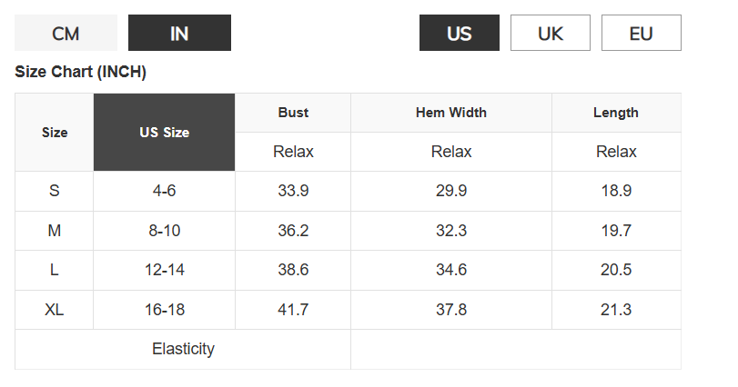Choose US sizing region
Image resolution: width=738 pixels, height=387 pixels.
(x=460, y=33)
